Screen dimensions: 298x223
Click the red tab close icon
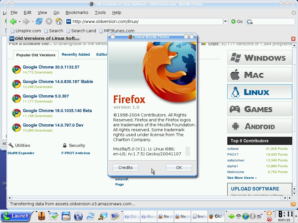pyautogui.click(x=293, y=39)
